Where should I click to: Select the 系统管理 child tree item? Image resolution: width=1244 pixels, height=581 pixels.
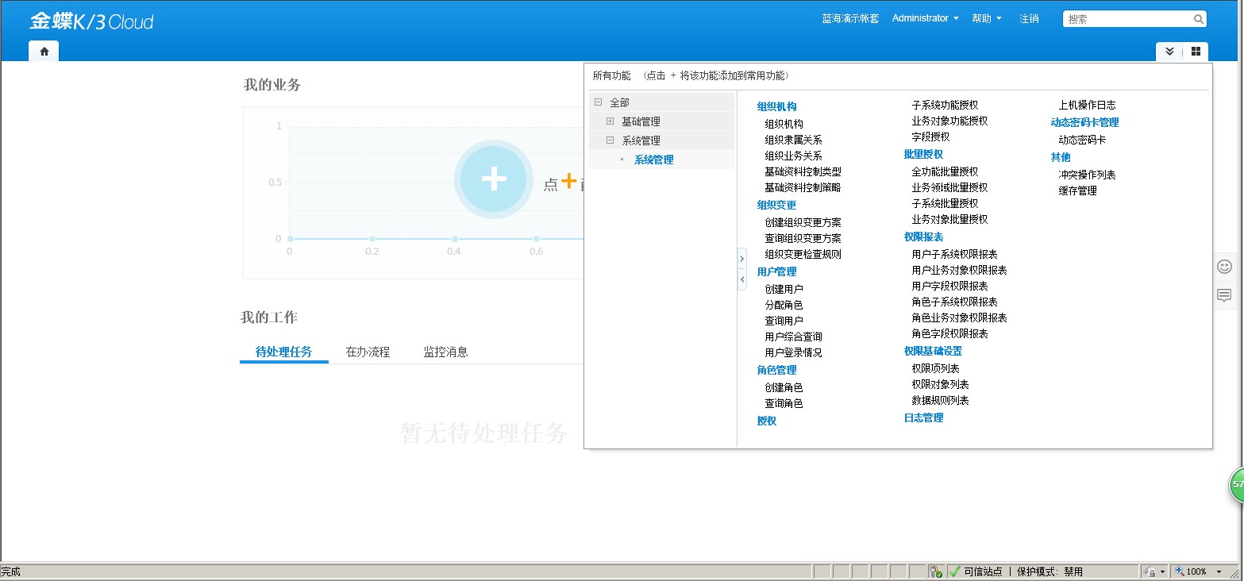click(653, 160)
